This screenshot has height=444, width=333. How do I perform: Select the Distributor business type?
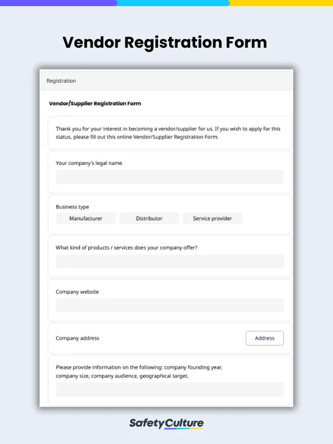(149, 218)
